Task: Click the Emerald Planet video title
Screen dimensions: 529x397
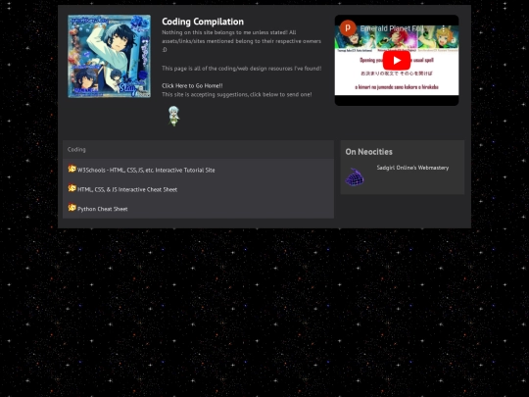Action: [x=393, y=28]
